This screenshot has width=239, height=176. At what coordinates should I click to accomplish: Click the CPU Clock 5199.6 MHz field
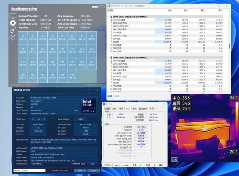coord(38,125)
